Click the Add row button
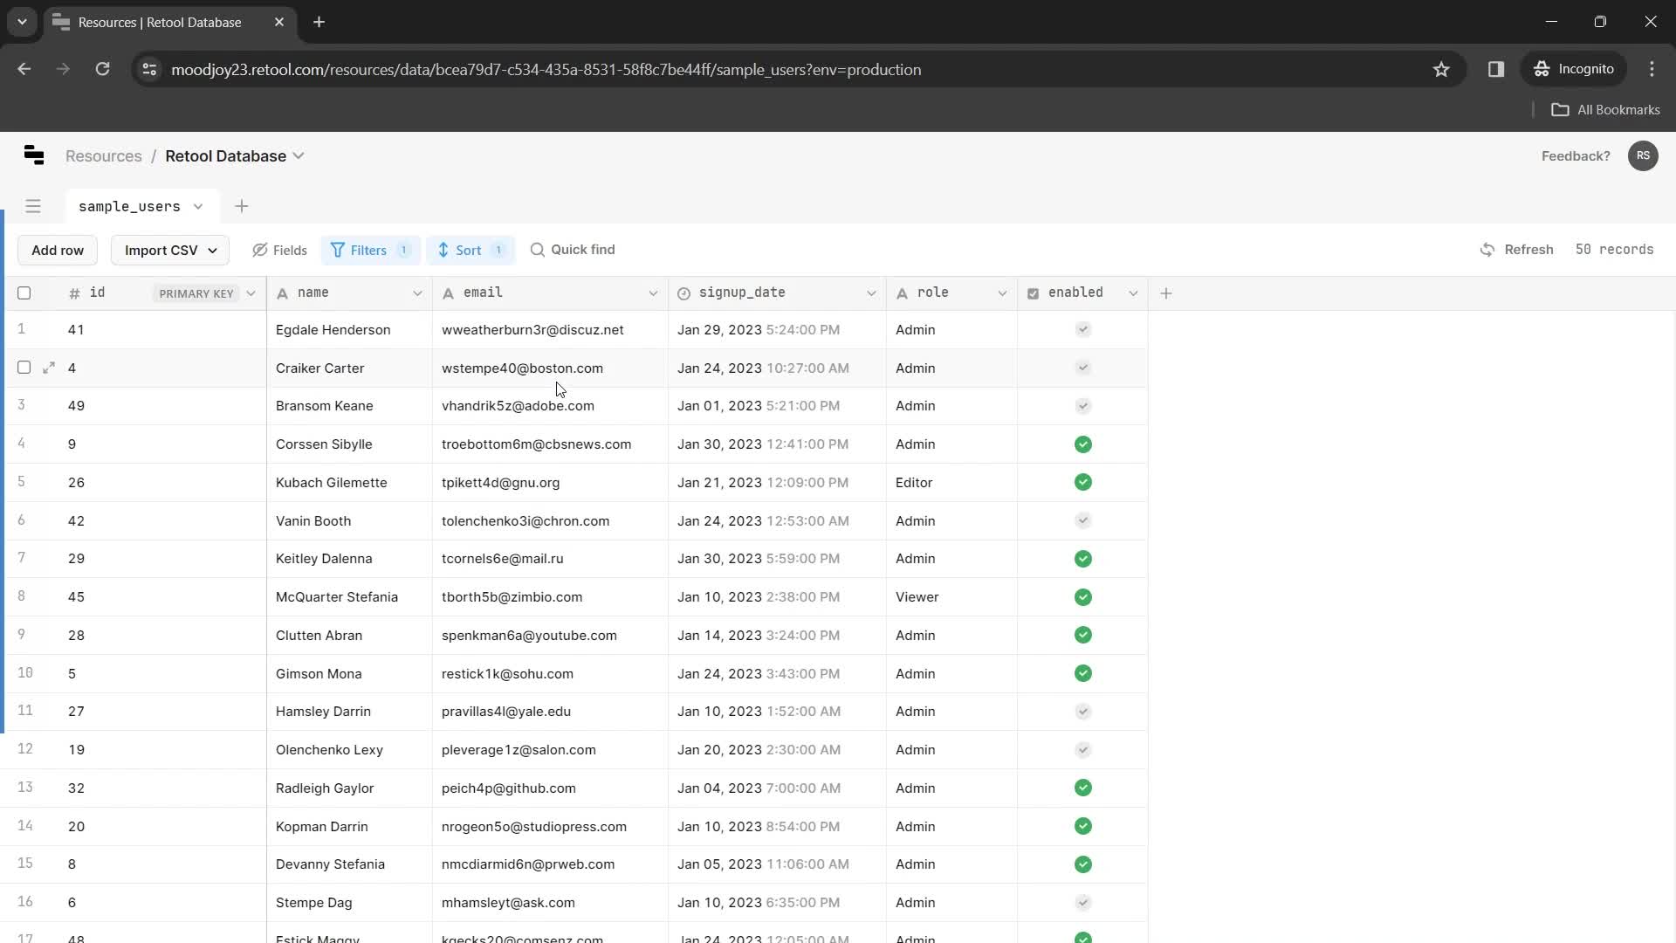1676x943 pixels. [58, 250]
